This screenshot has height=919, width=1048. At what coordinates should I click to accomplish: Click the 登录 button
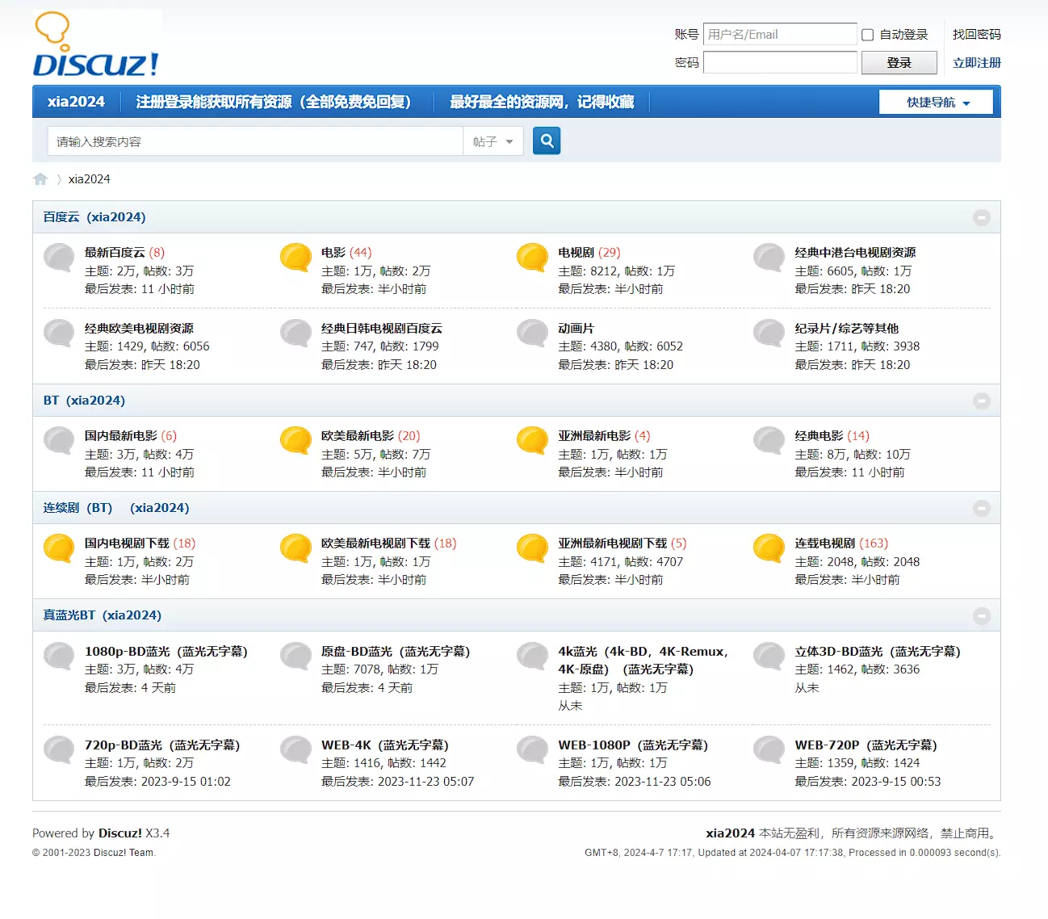tap(899, 63)
